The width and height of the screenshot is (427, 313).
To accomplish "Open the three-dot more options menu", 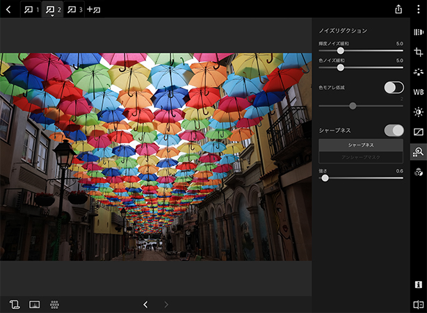I will click(x=418, y=9).
